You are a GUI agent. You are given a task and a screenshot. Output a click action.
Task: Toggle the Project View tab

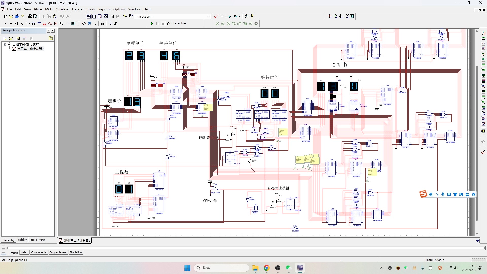pyautogui.click(x=37, y=239)
